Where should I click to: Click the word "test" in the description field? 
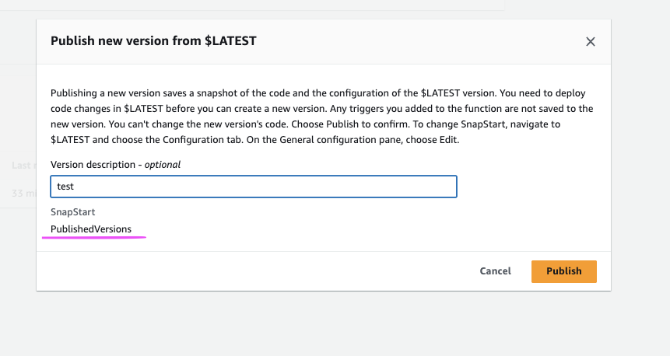(65, 187)
